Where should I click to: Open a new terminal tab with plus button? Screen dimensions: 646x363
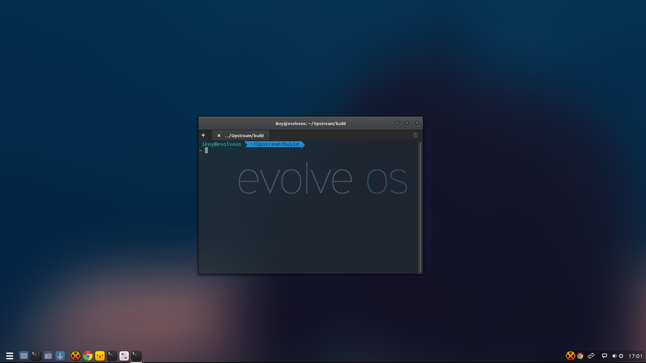click(203, 135)
